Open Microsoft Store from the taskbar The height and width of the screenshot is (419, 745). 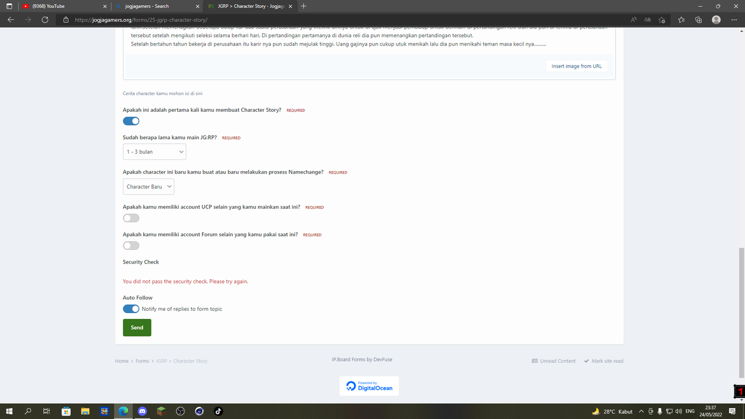tap(66, 411)
